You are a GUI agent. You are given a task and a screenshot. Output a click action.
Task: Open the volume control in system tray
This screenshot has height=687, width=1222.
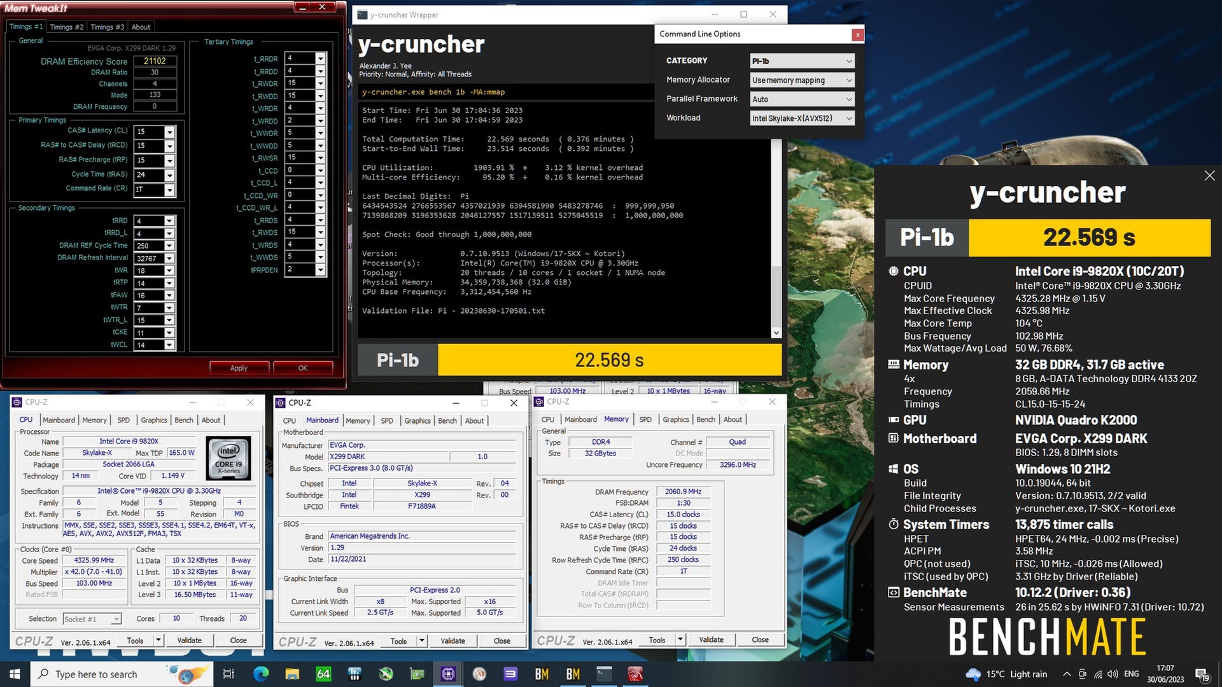[x=1113, y=674]
